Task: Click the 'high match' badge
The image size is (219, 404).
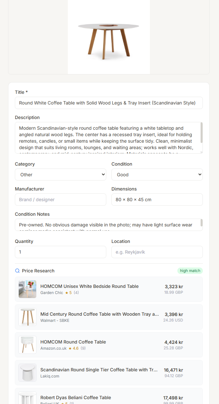Action: [190, 271]
